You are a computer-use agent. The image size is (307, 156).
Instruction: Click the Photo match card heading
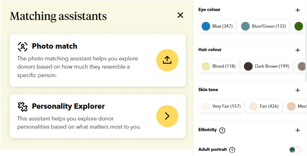click(55, 46)
